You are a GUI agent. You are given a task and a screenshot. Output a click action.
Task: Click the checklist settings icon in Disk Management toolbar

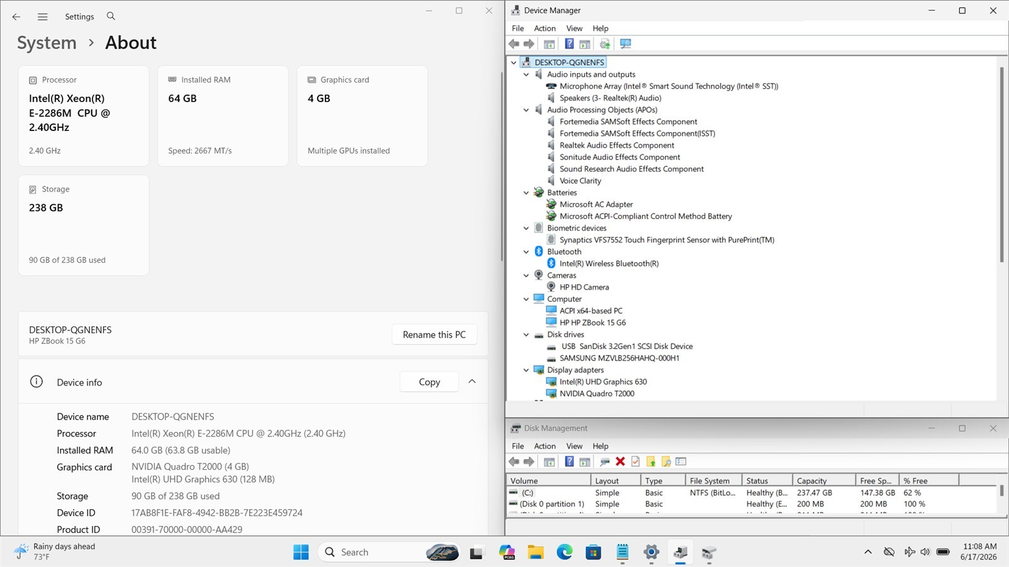pos(681,462)
